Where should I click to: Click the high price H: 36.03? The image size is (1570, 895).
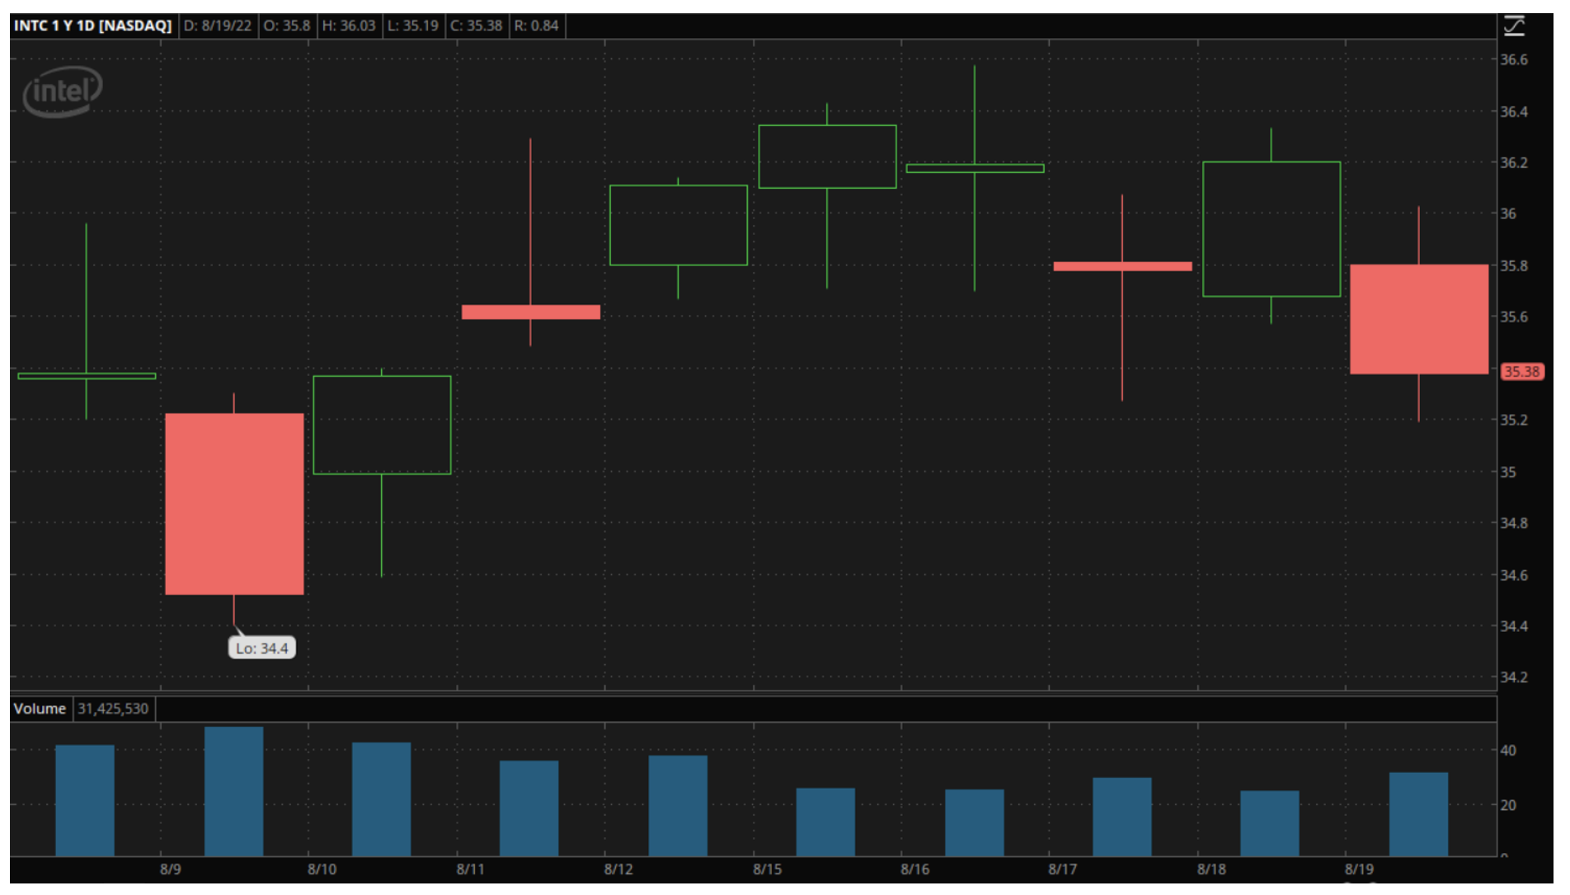pyautogui.click(x=349, y=26)
